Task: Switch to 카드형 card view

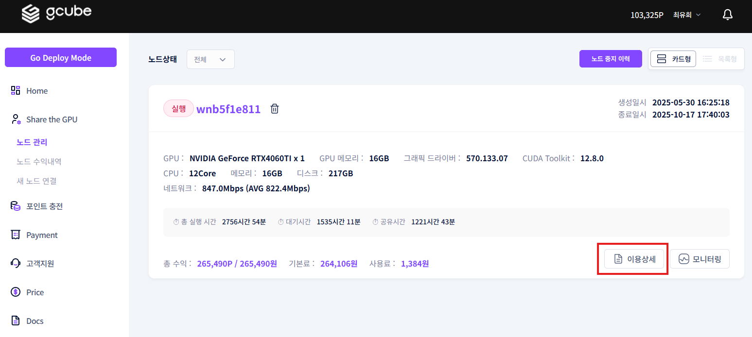Action: coord(673,59)
